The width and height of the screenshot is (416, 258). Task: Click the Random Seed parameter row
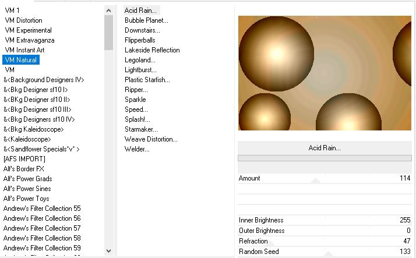click(325, 252)
